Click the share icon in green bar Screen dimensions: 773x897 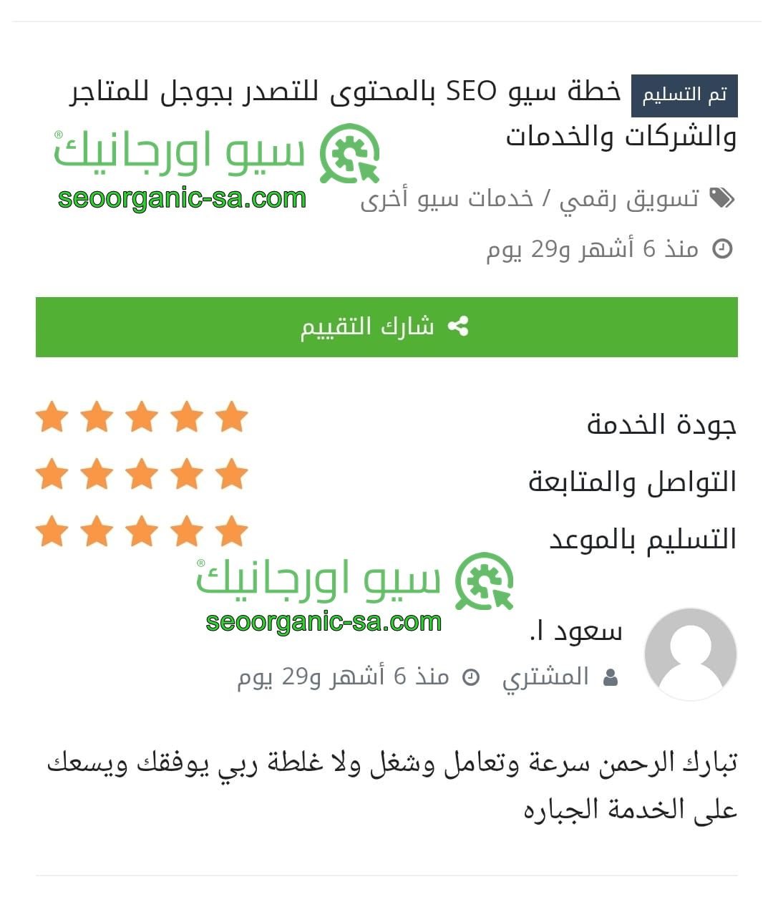point(458,326)
